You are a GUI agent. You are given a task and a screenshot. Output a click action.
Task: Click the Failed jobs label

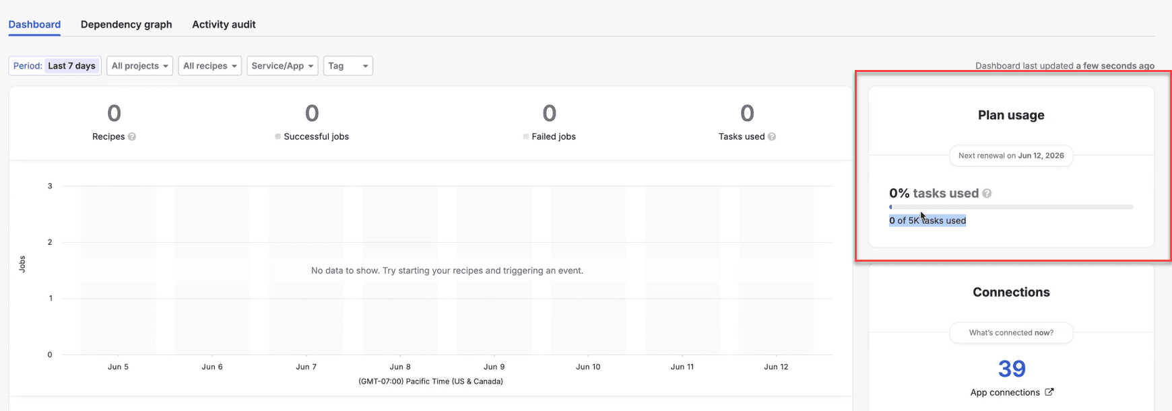click(554, 137)
